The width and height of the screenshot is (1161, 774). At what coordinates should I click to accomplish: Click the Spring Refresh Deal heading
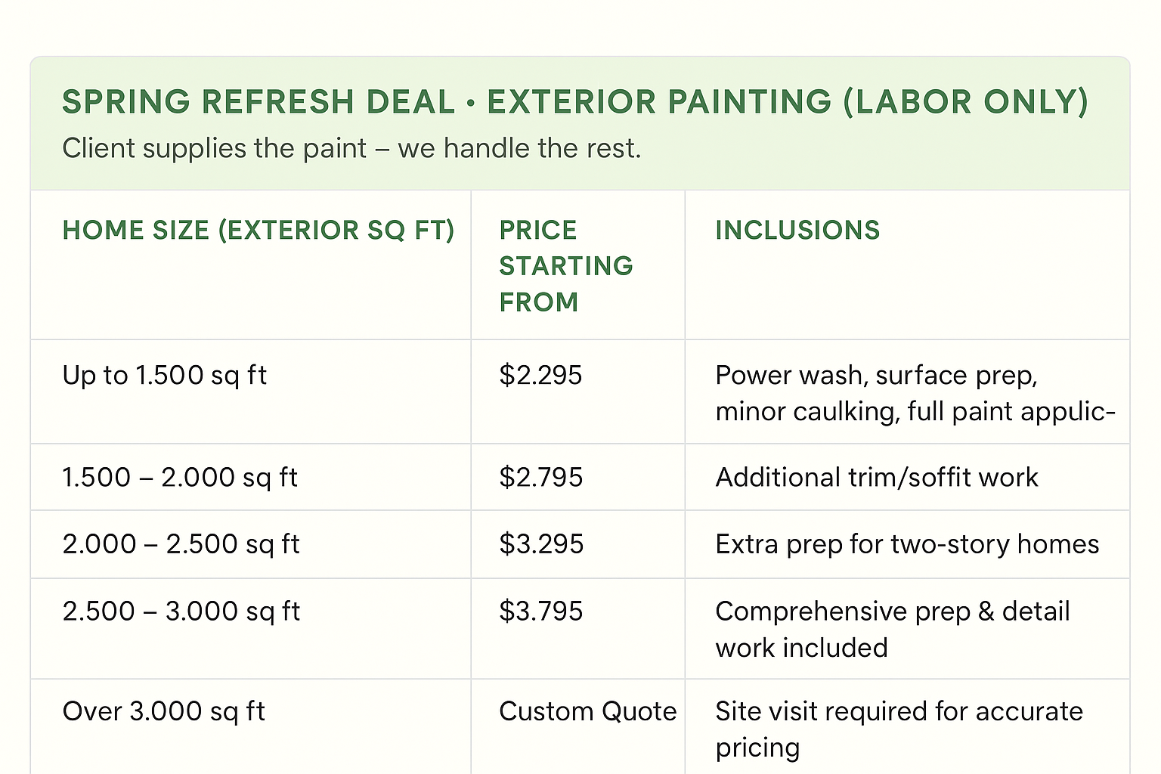pos(575,102)
